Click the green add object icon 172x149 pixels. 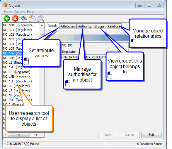pos(7,18)
